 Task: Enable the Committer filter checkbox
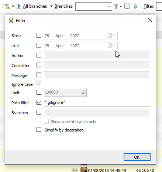click(39, 65)
